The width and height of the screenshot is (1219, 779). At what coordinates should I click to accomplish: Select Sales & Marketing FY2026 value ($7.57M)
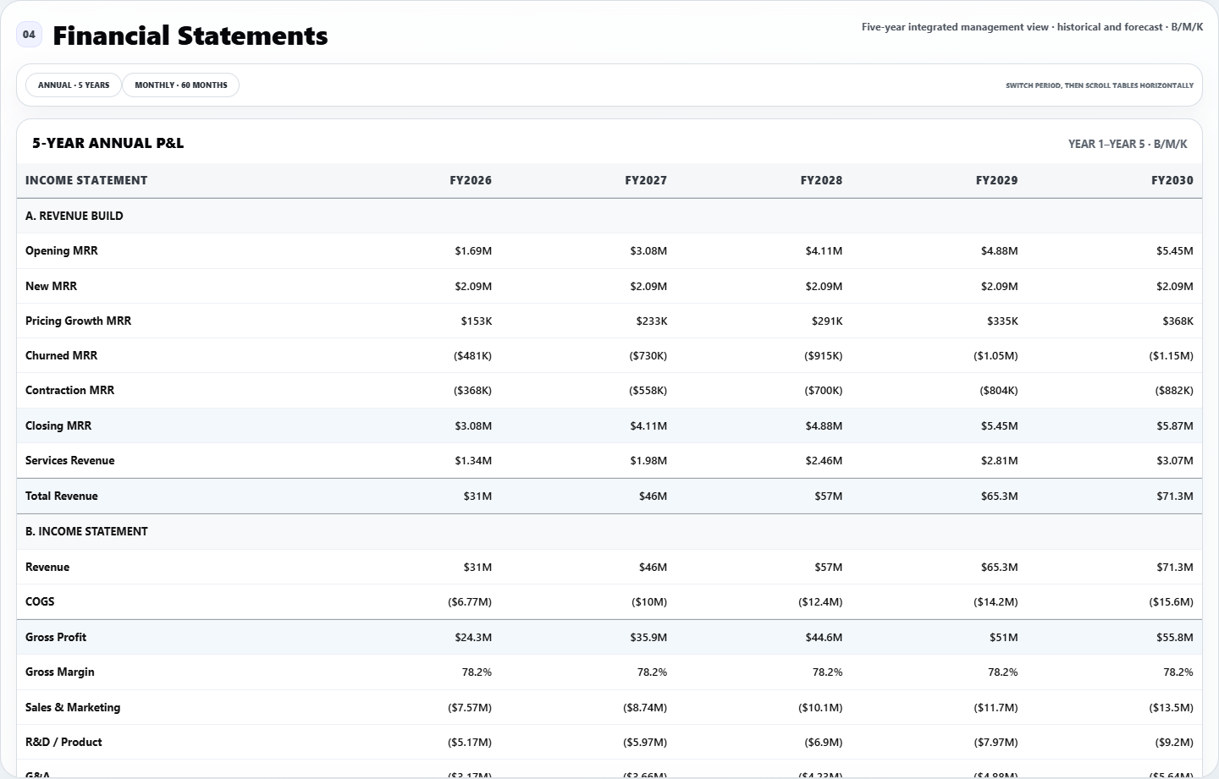470,707
